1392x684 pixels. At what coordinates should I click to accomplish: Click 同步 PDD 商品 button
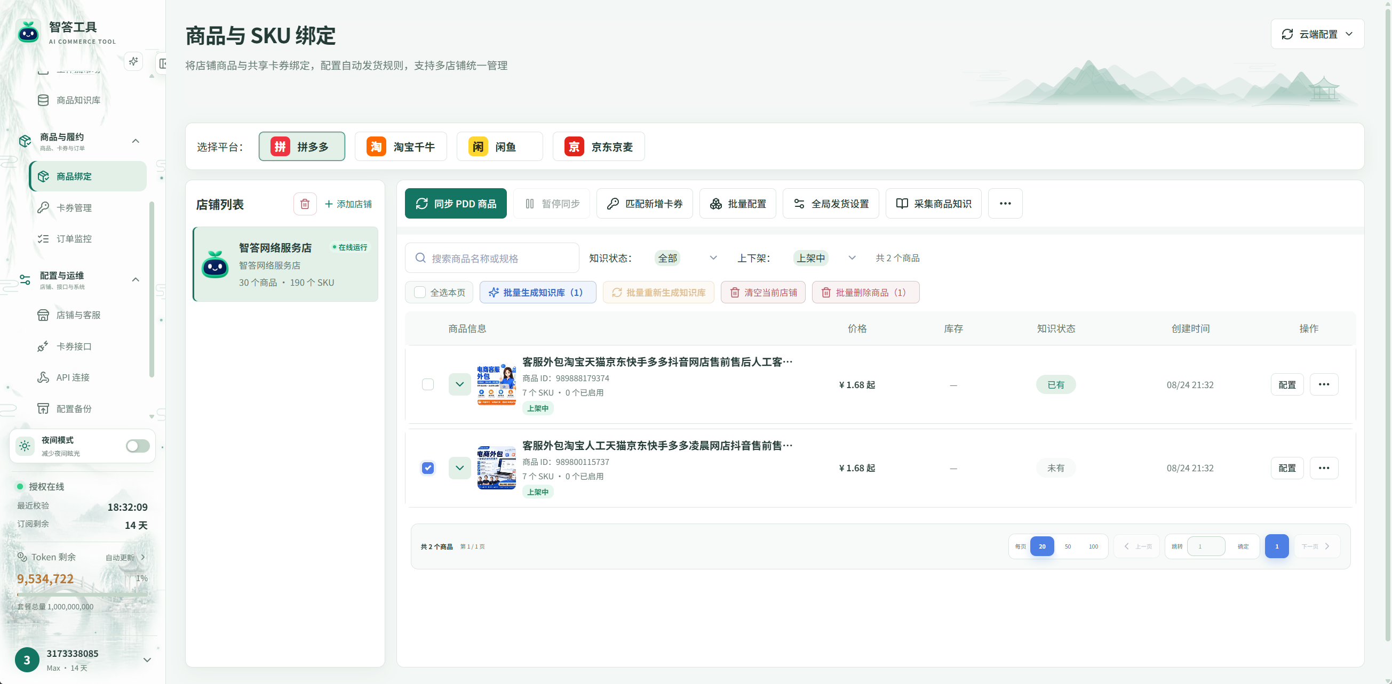[456, 204]
